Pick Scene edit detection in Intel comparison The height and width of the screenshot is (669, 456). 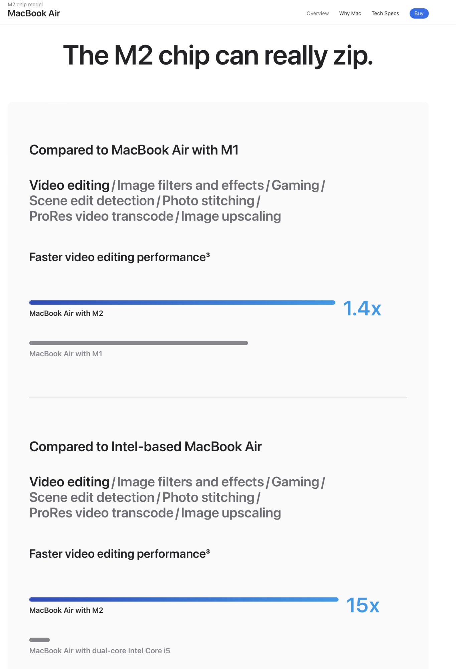point(92,498)
